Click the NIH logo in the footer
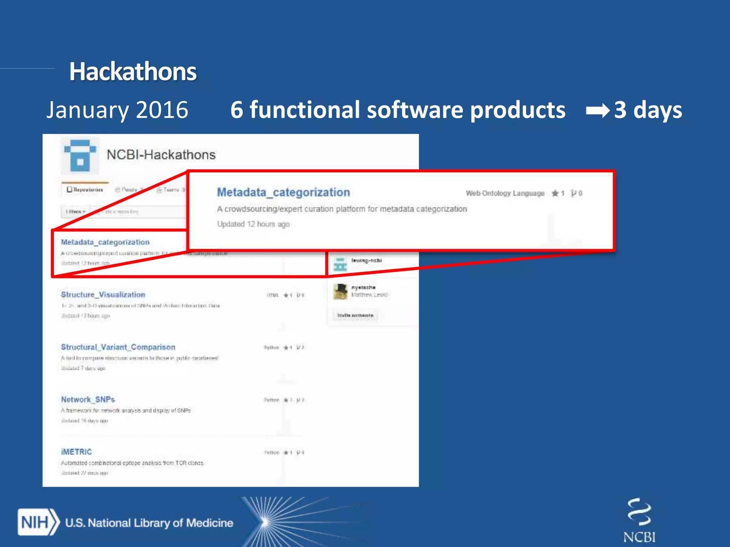 coord(38,522)
